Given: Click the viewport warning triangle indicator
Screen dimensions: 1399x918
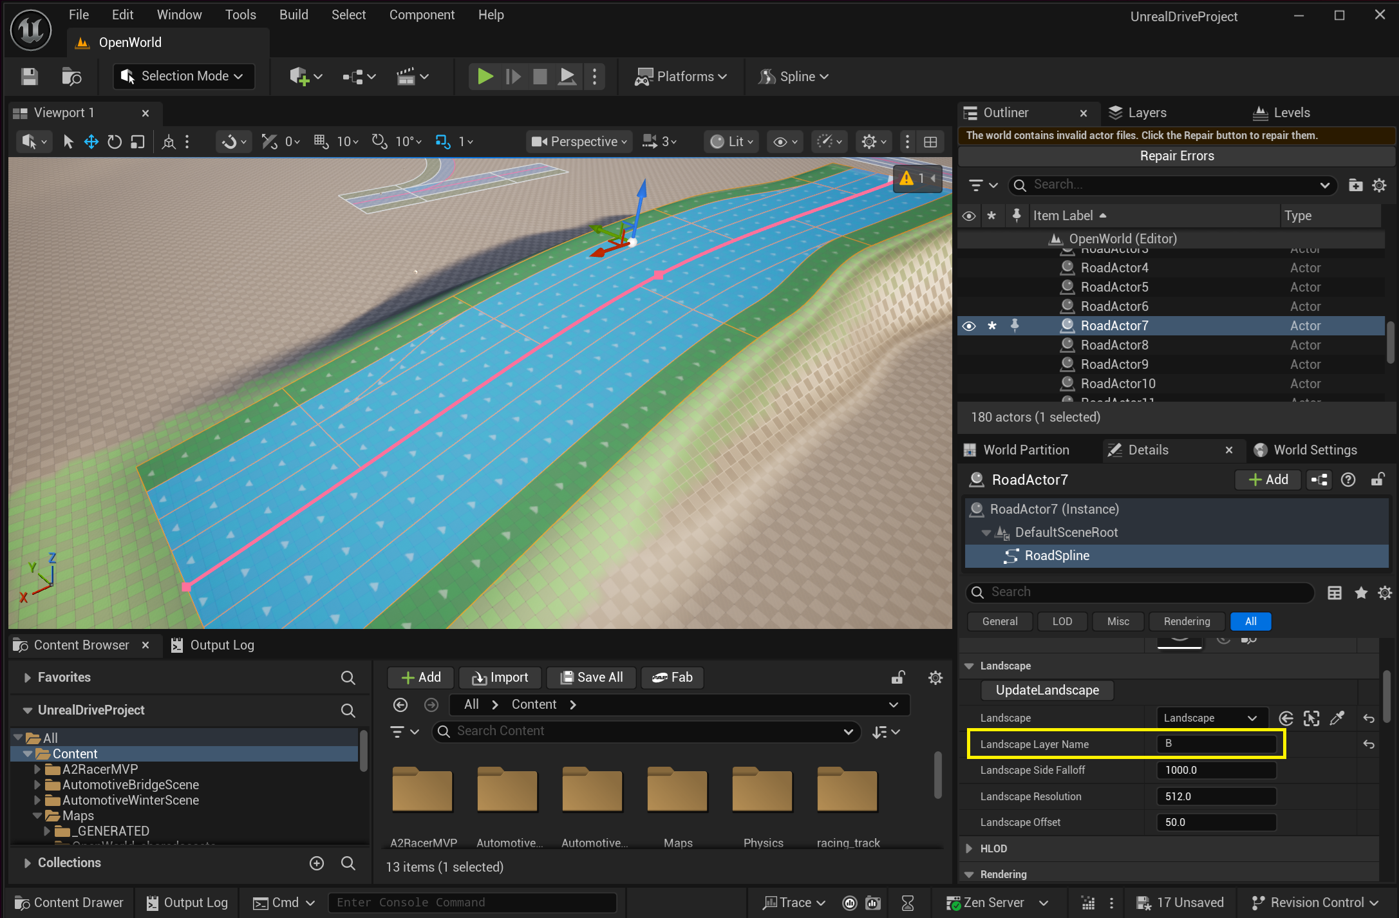Looking at the screenshot, I should pos(906,178).
